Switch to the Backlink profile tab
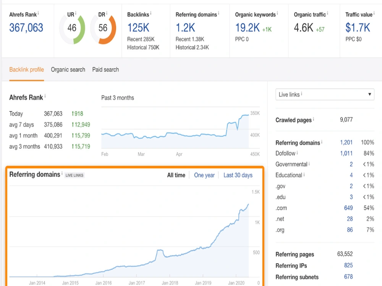 point(27,69)
